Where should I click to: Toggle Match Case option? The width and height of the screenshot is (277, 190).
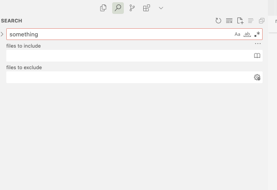(237, 34)
